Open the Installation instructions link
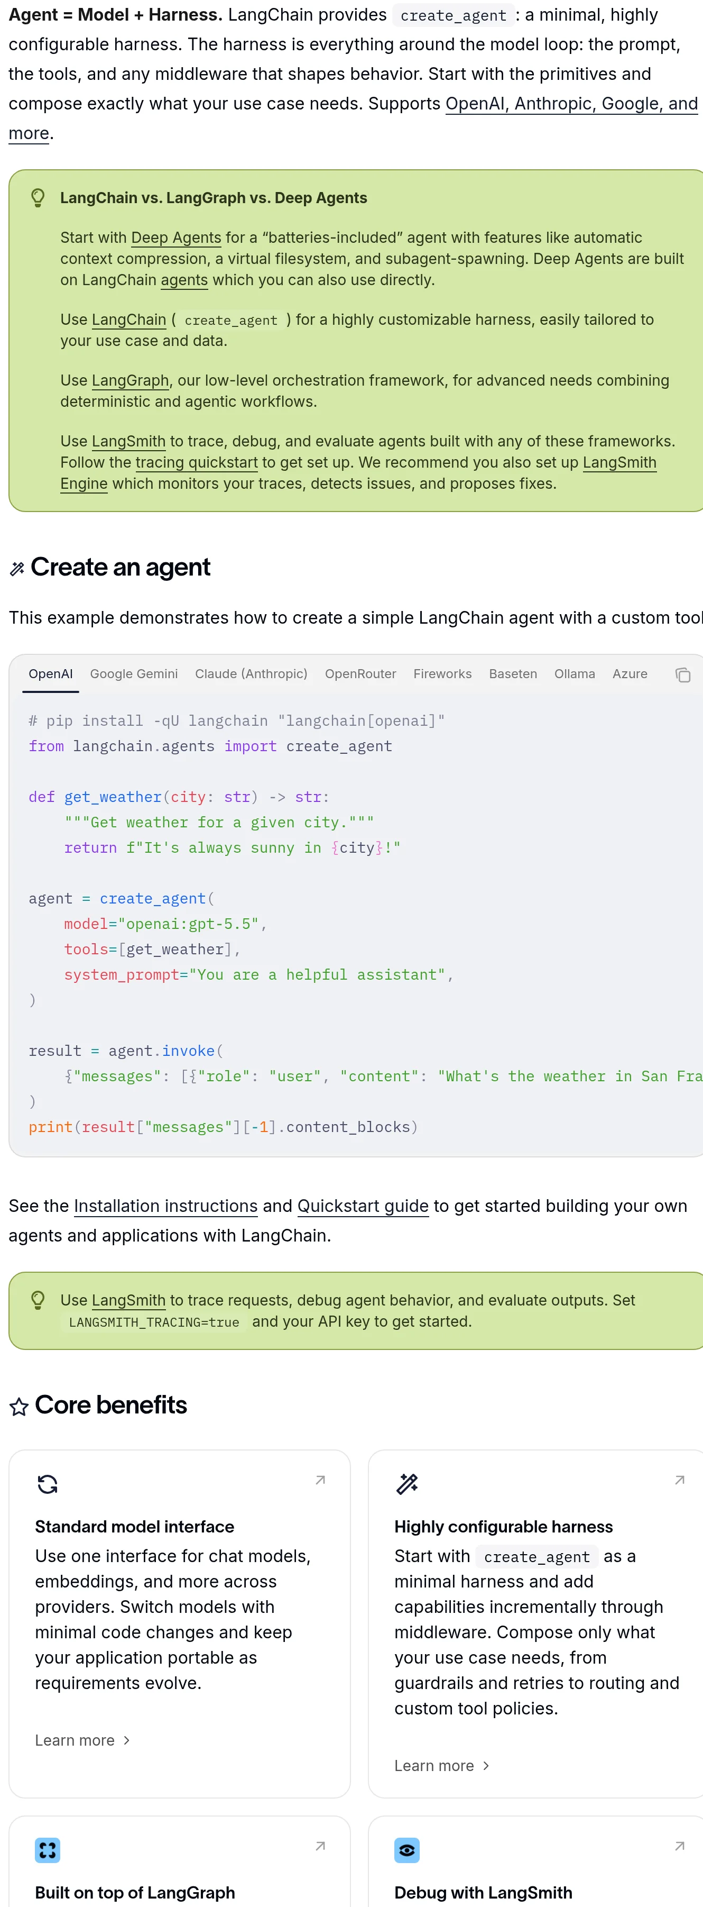Viewport: 703px width, 1907px height. 166,1206
